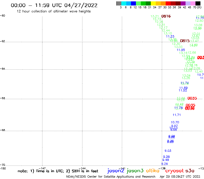Click the '(ft)' unit label in the legend

pyautogui.click(x=199, y=7)
